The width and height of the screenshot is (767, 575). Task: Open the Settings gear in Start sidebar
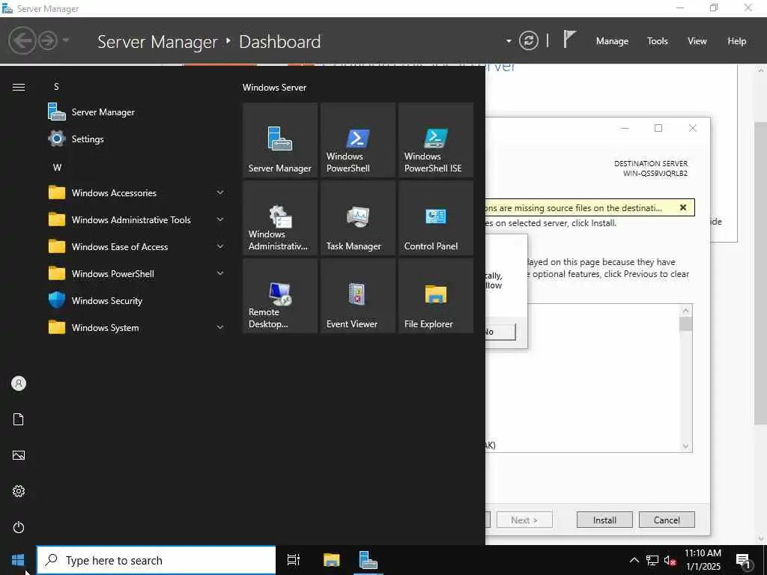pyautogui.click(x=19, y=491)
